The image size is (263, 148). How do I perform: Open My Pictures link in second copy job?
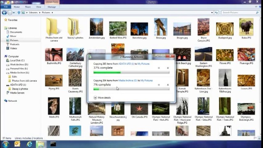click(147, 81)
